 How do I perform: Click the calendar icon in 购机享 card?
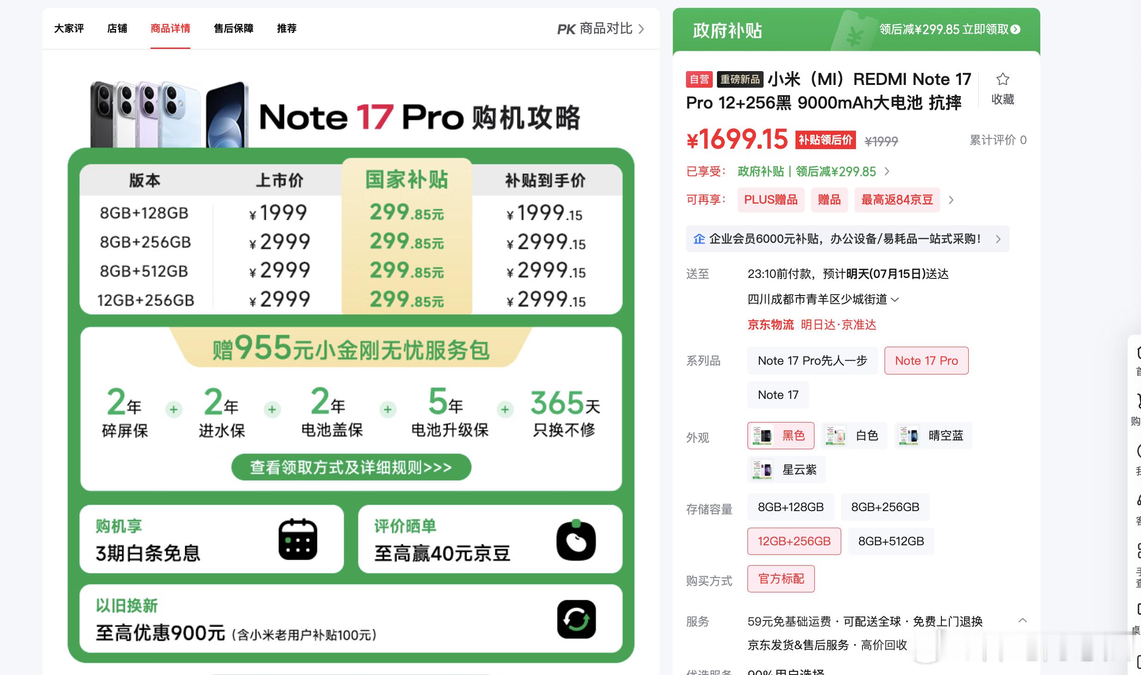point(298,539)
